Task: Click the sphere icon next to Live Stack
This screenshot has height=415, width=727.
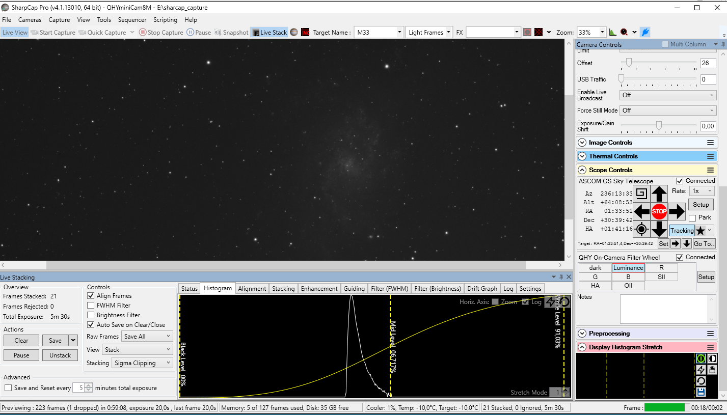Action: click(294, 33)
